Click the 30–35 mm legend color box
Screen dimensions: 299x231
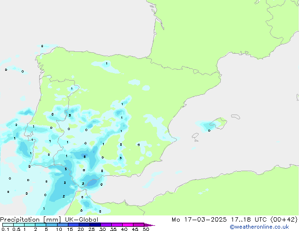(x=106, y=225)
